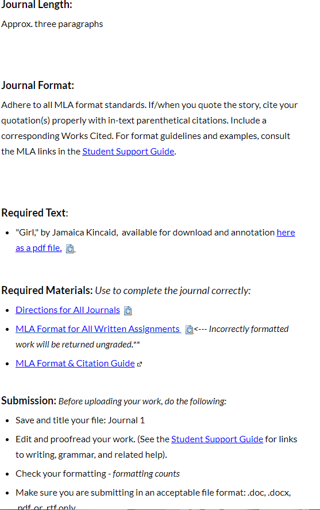
Task: Click preview icon after MLA Format for All Written Assignments
Action: pyautogui.click(x=189, y=330)
